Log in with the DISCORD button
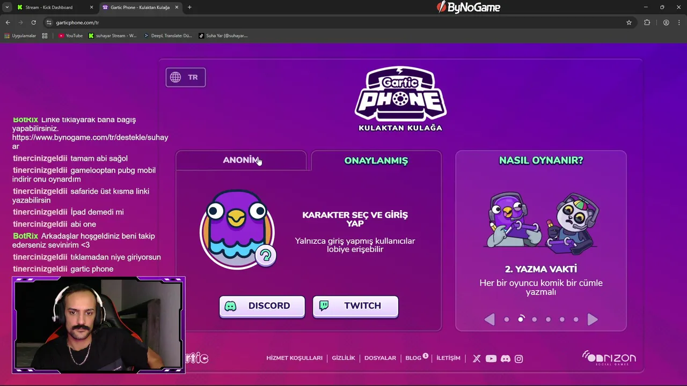This screenshot has width=687, height=386. pos(262,306)
